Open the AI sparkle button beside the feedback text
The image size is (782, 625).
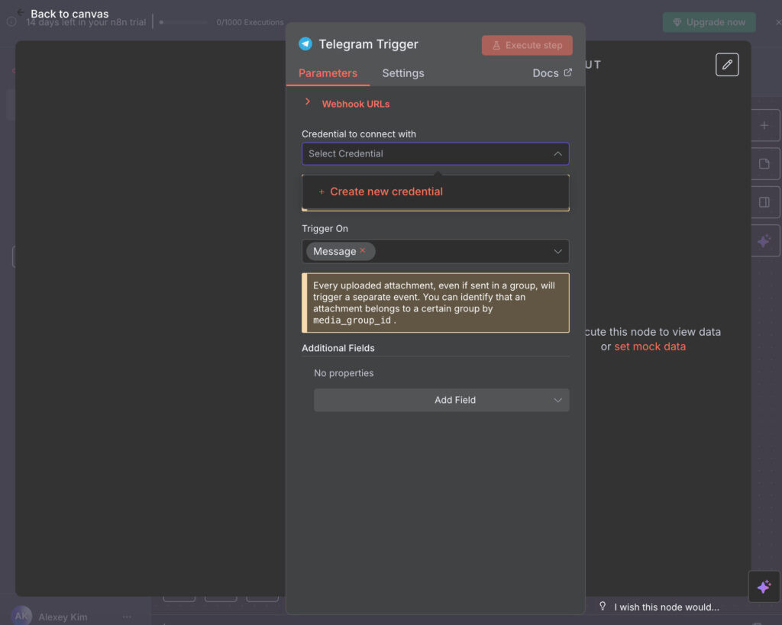[764, 587]
